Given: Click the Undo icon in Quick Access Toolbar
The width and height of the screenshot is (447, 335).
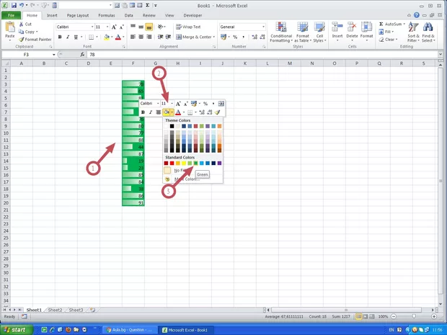Looking at the screenshot, I should click(21, 6).
